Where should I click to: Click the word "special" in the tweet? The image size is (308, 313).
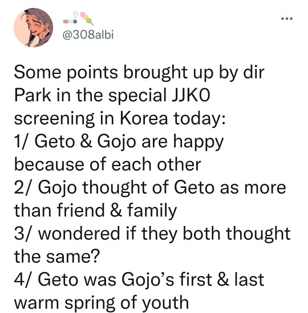137,96
